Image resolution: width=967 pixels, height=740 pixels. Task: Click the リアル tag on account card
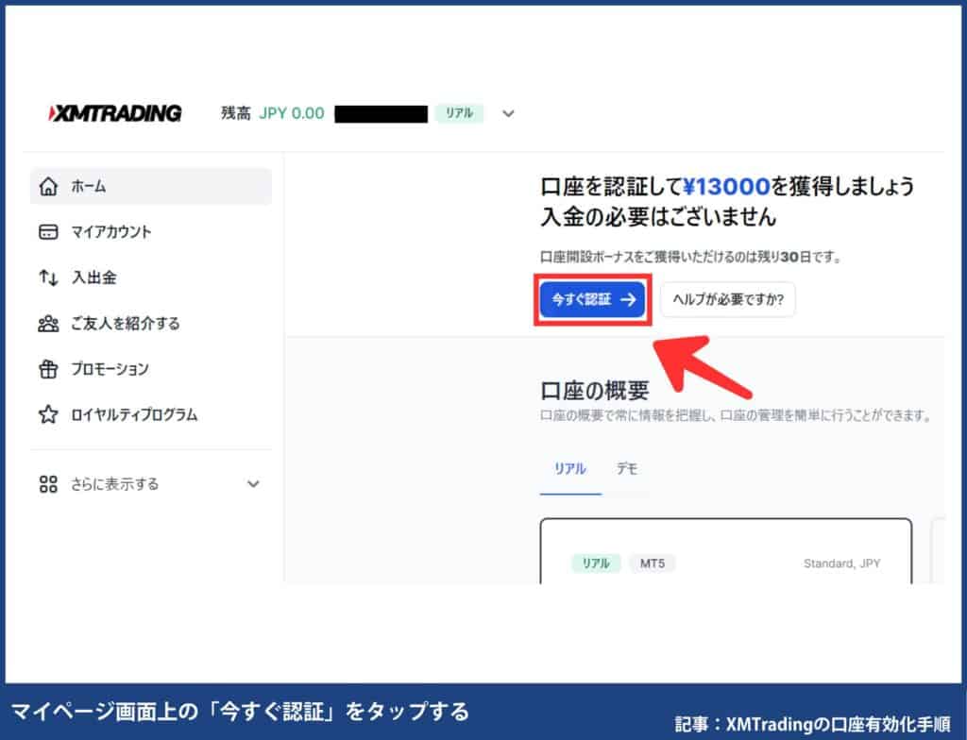click(596, 563)
